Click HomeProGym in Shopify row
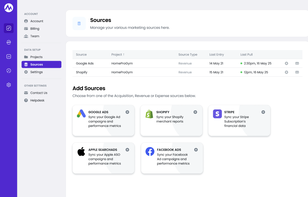Image resolution: width=308 pixels, height=197 pixels. (122, 72)
